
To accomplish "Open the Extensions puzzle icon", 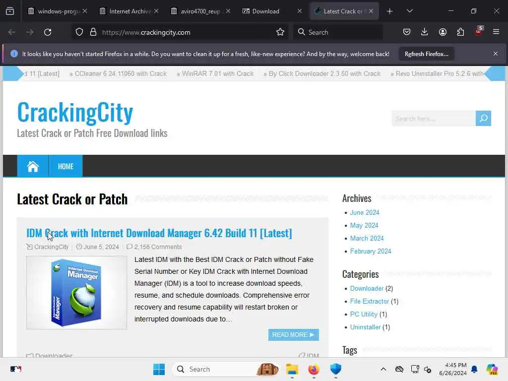I will pyautogui.click(x=460, y=32).
